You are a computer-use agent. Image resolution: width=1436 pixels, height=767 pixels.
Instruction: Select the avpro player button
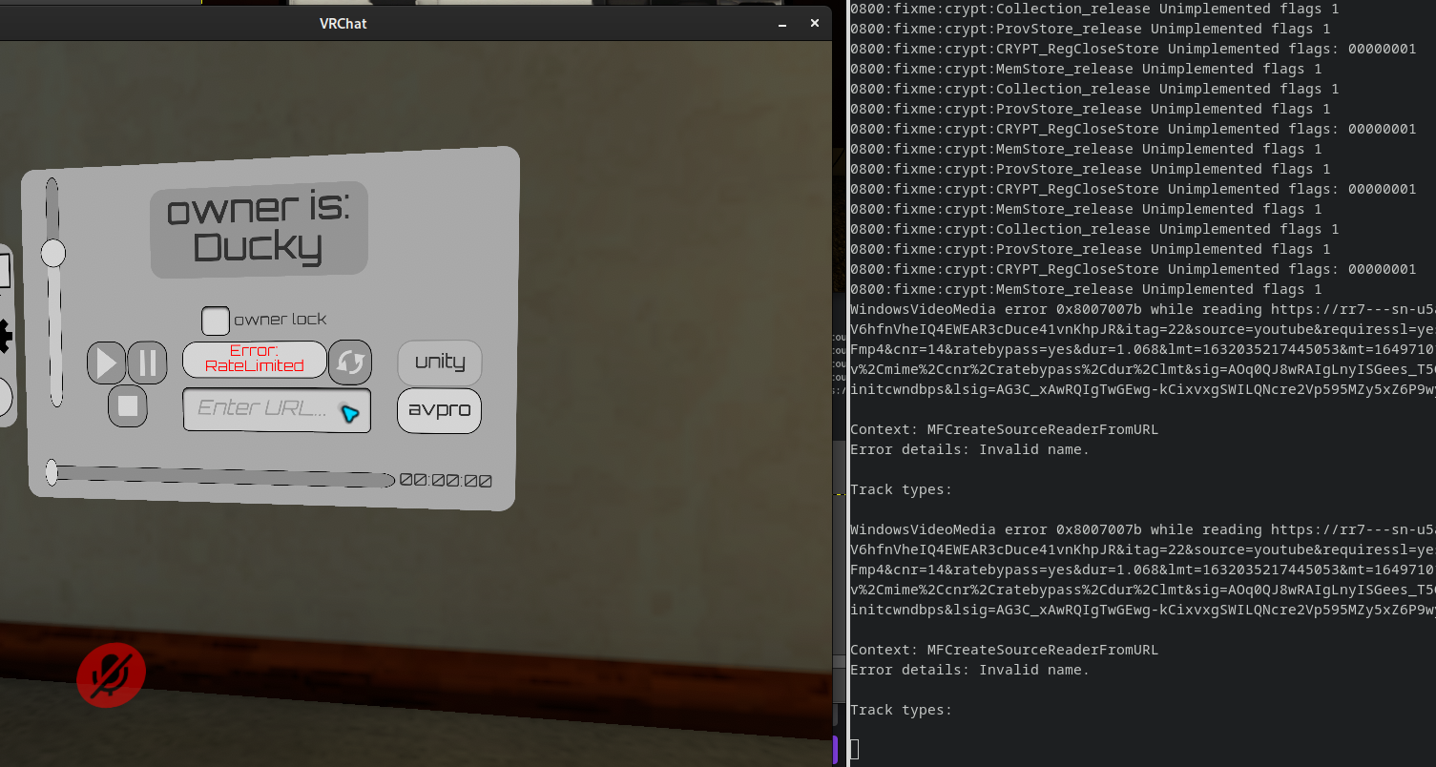[440, 410]
